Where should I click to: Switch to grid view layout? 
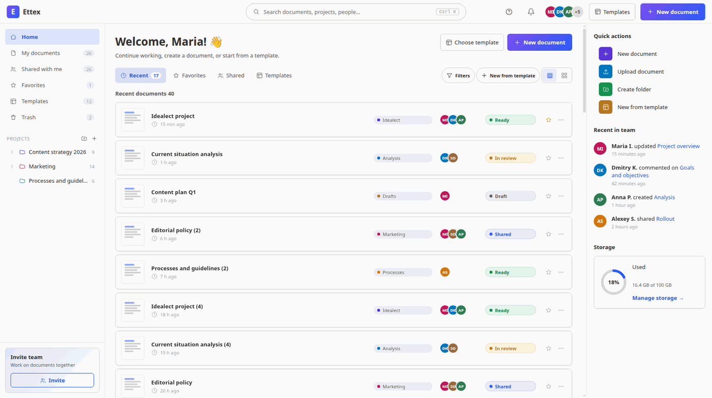564,76
